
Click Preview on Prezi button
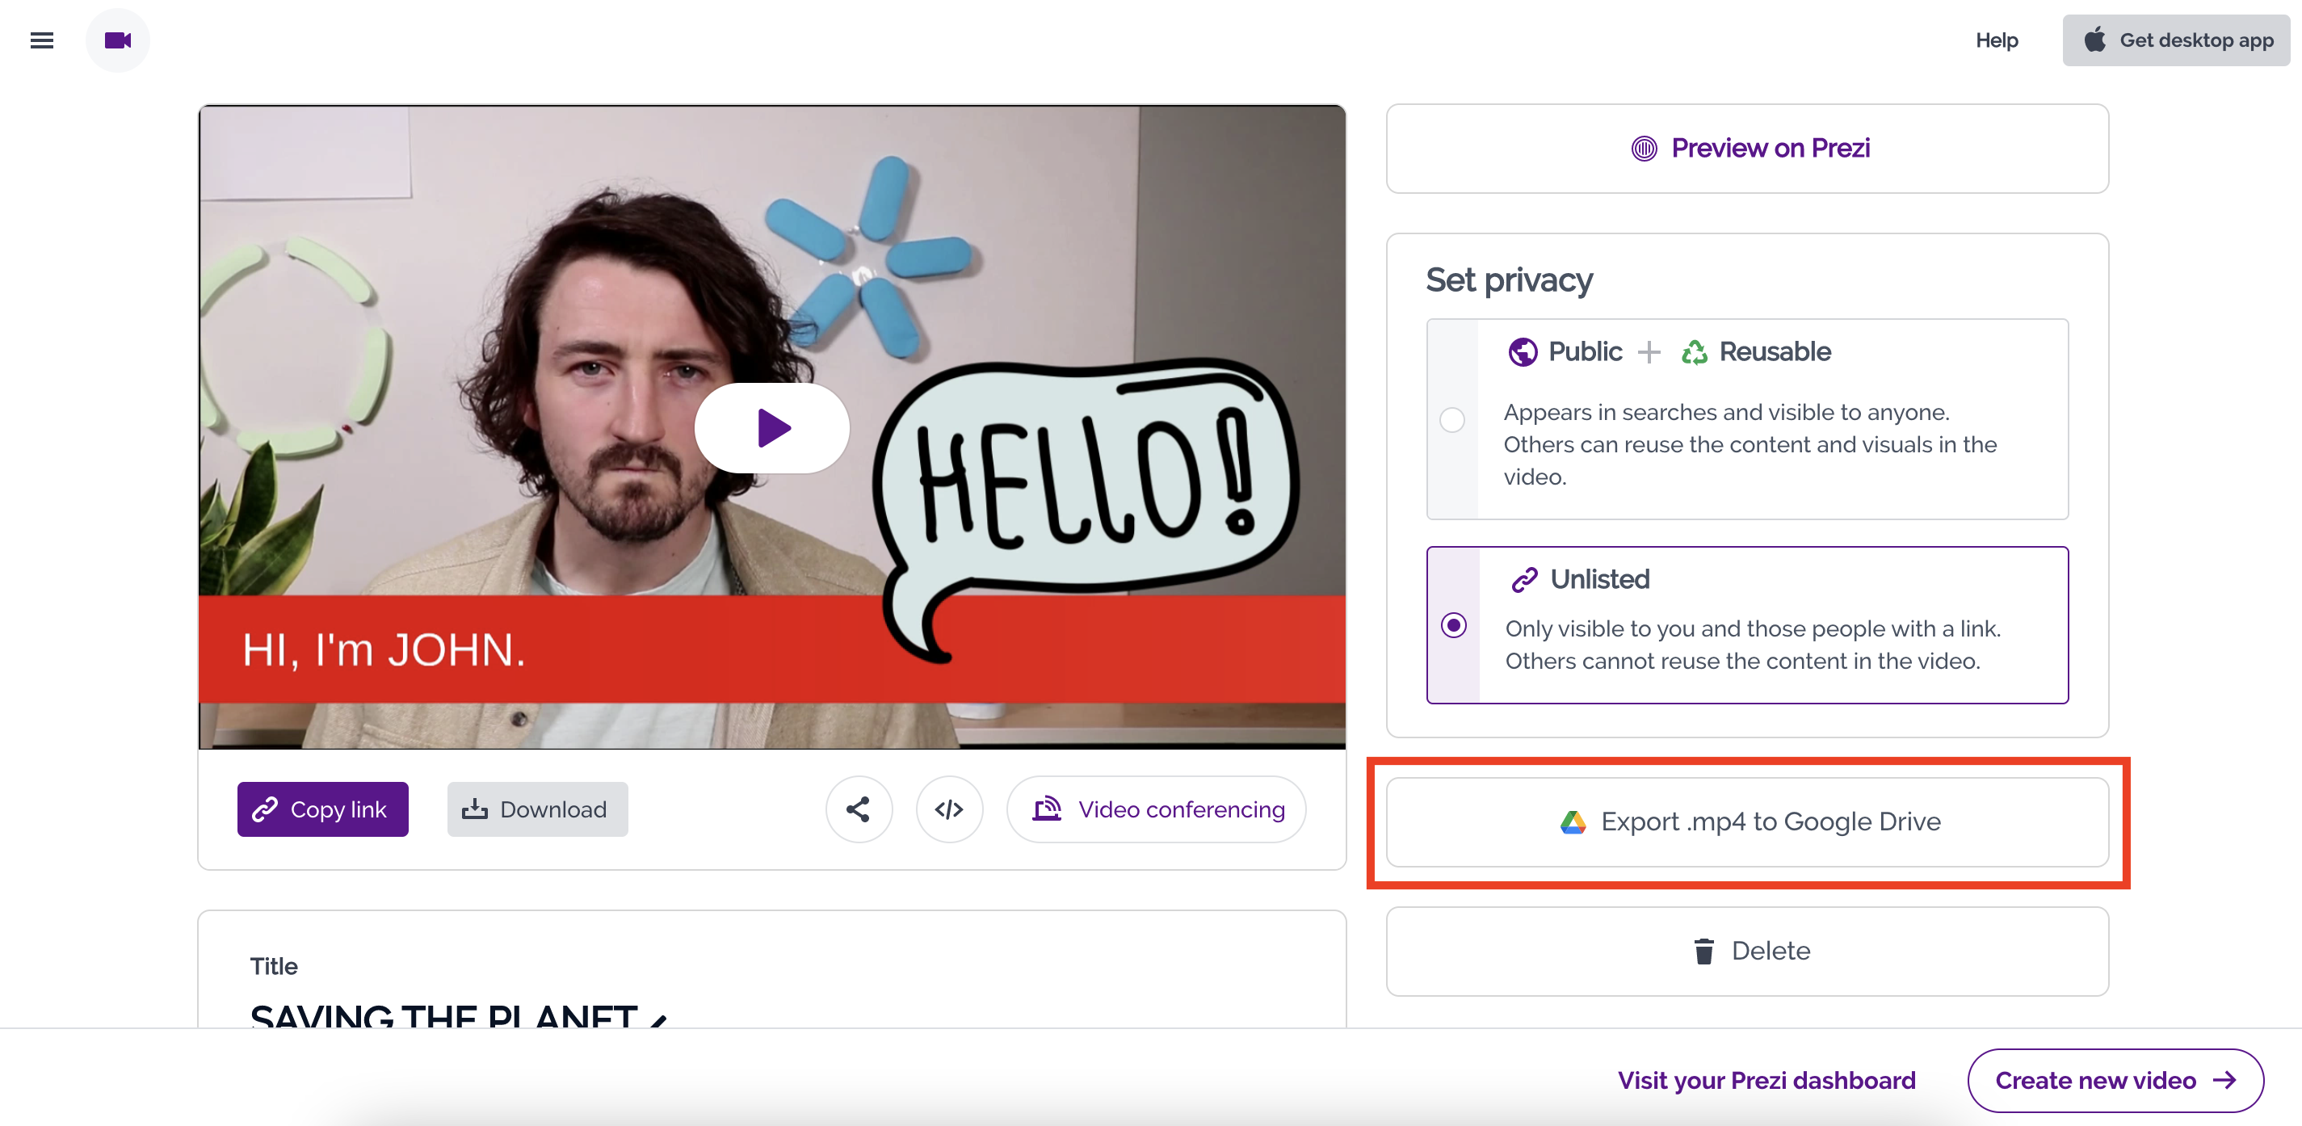click(1749, 149)
